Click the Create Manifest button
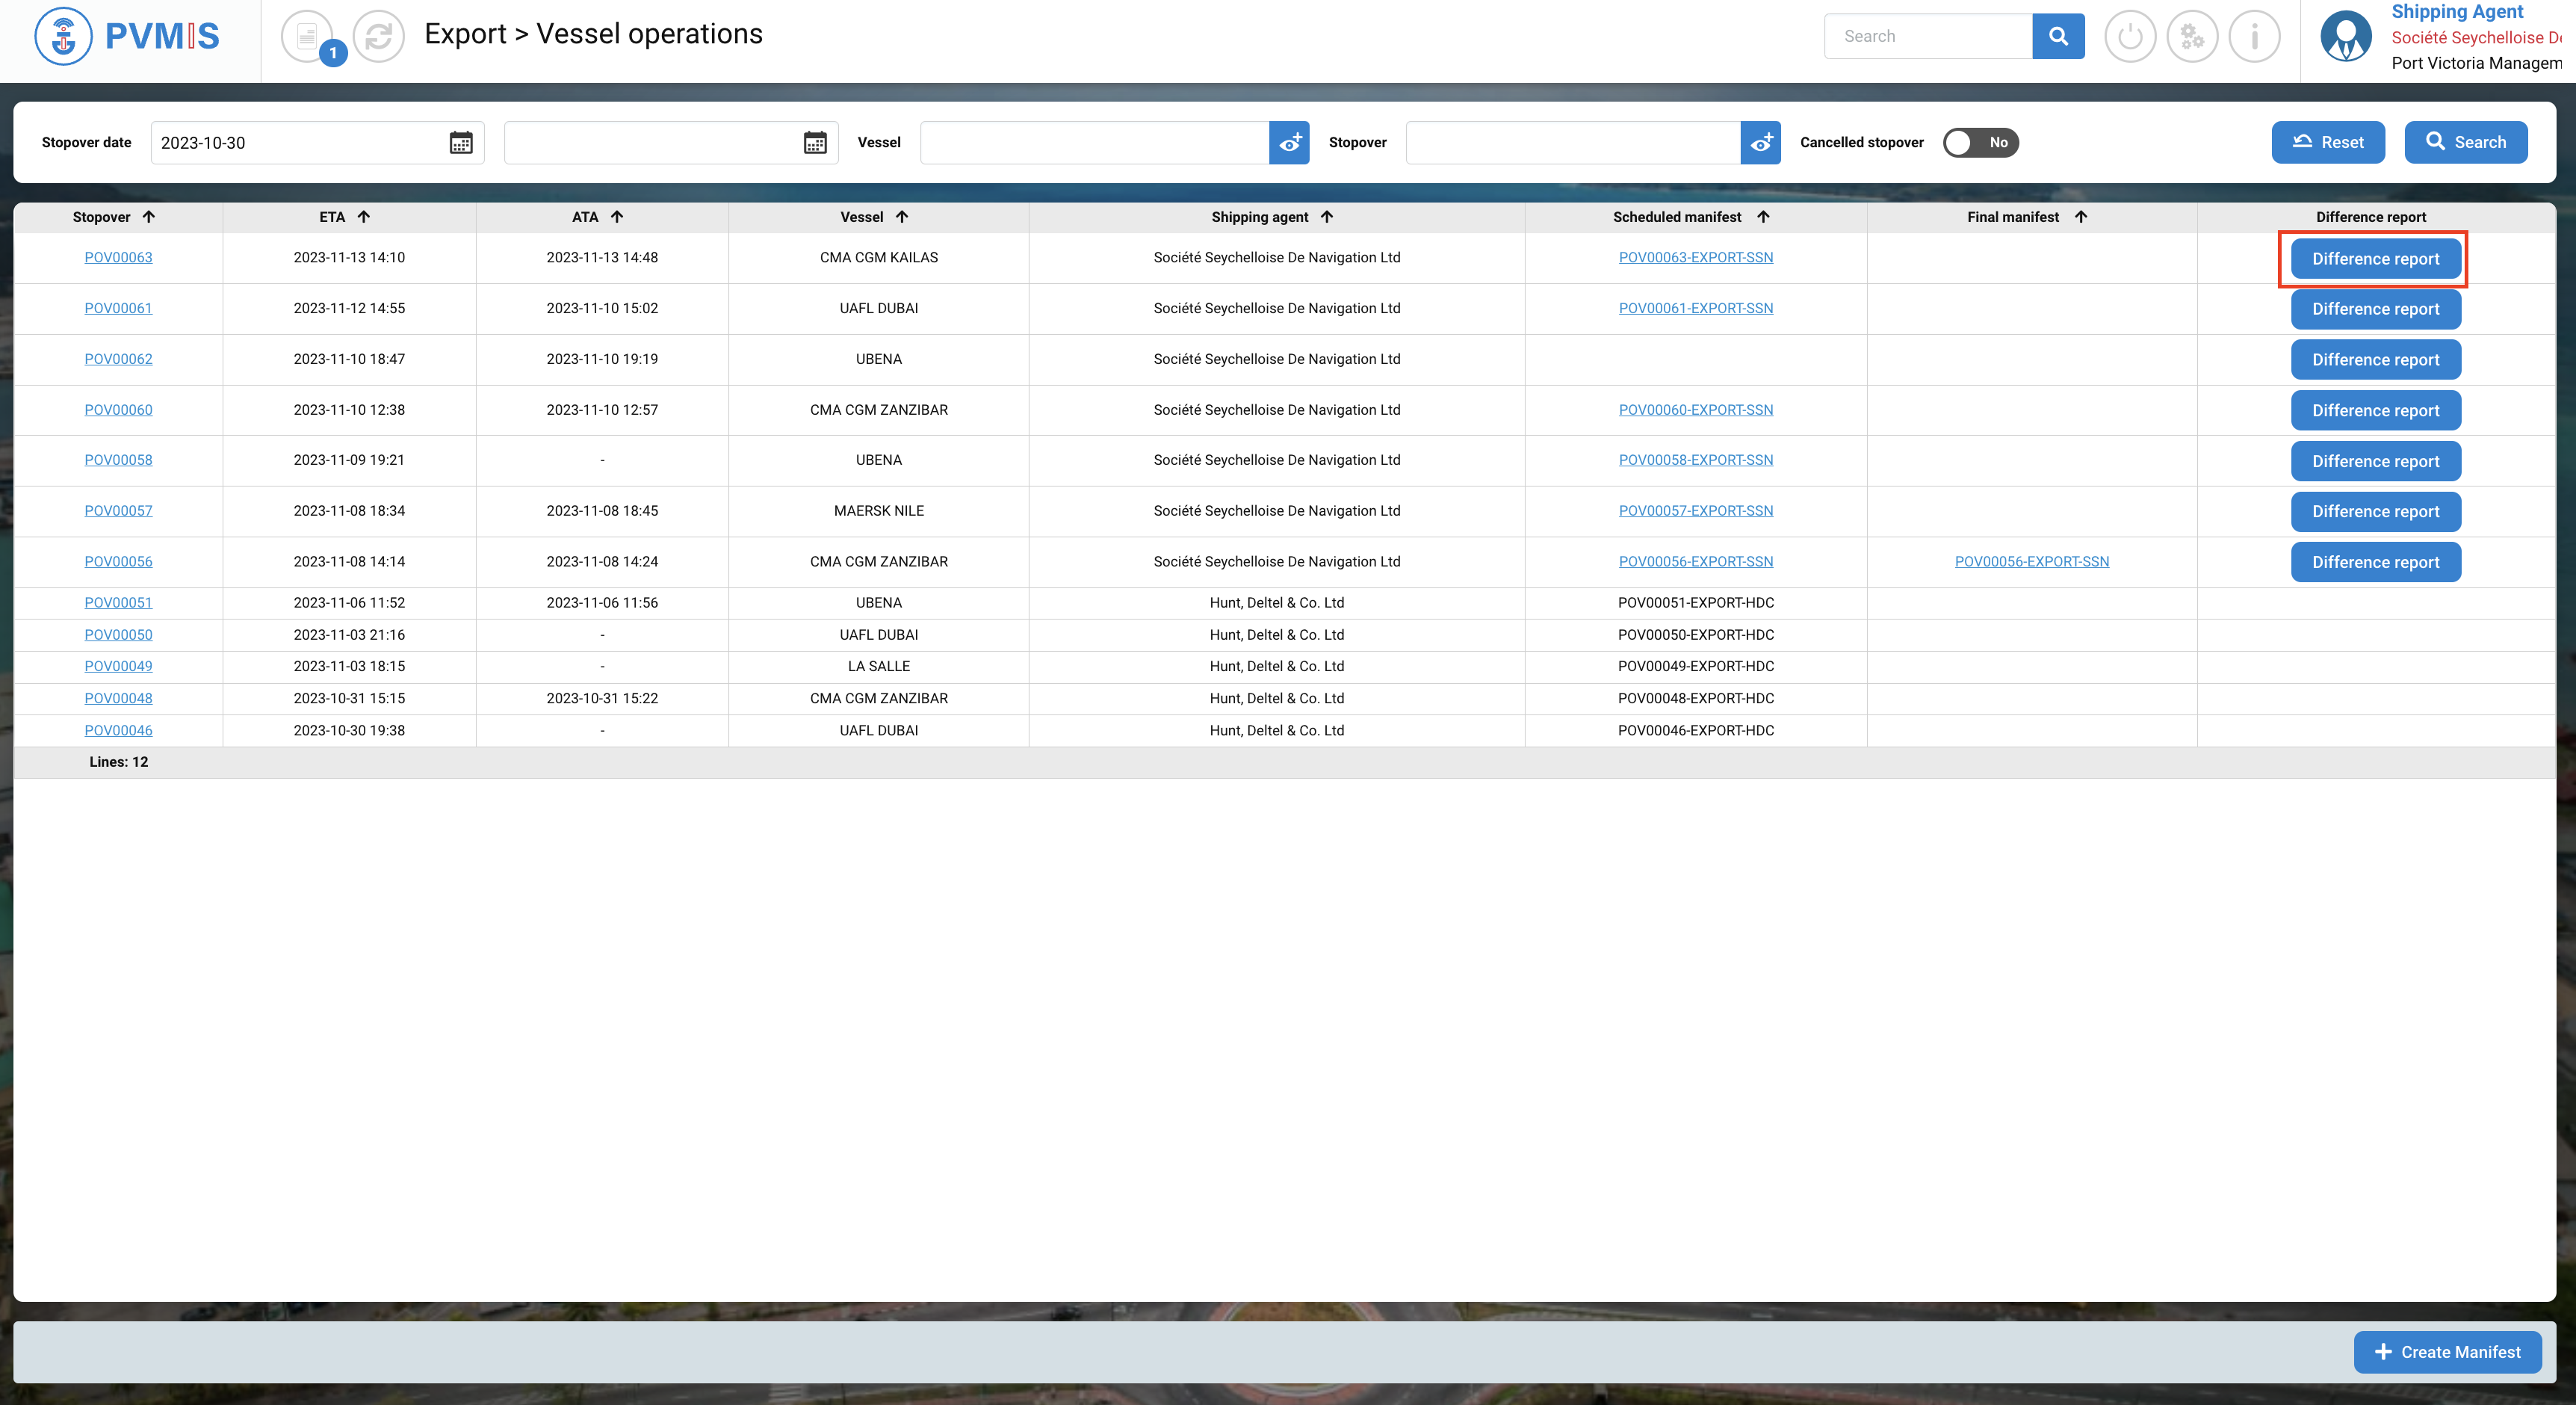Image resolution: width=2576 pixels, height=1405 pixels. pyautogui.click(x=2447, y=1352)
